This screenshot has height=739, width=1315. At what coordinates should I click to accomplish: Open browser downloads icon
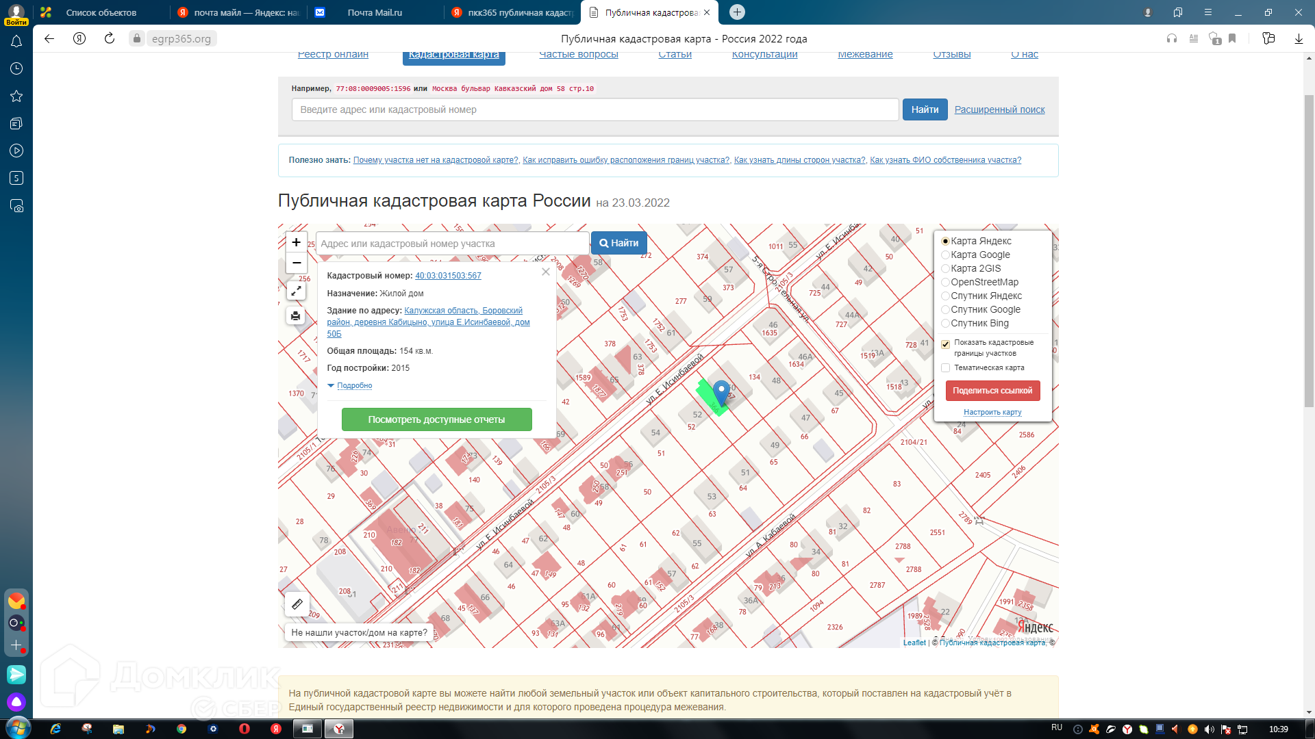point(1299,39)
